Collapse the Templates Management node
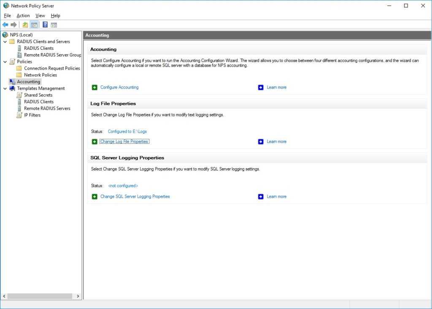 click(x=5, y=89)
